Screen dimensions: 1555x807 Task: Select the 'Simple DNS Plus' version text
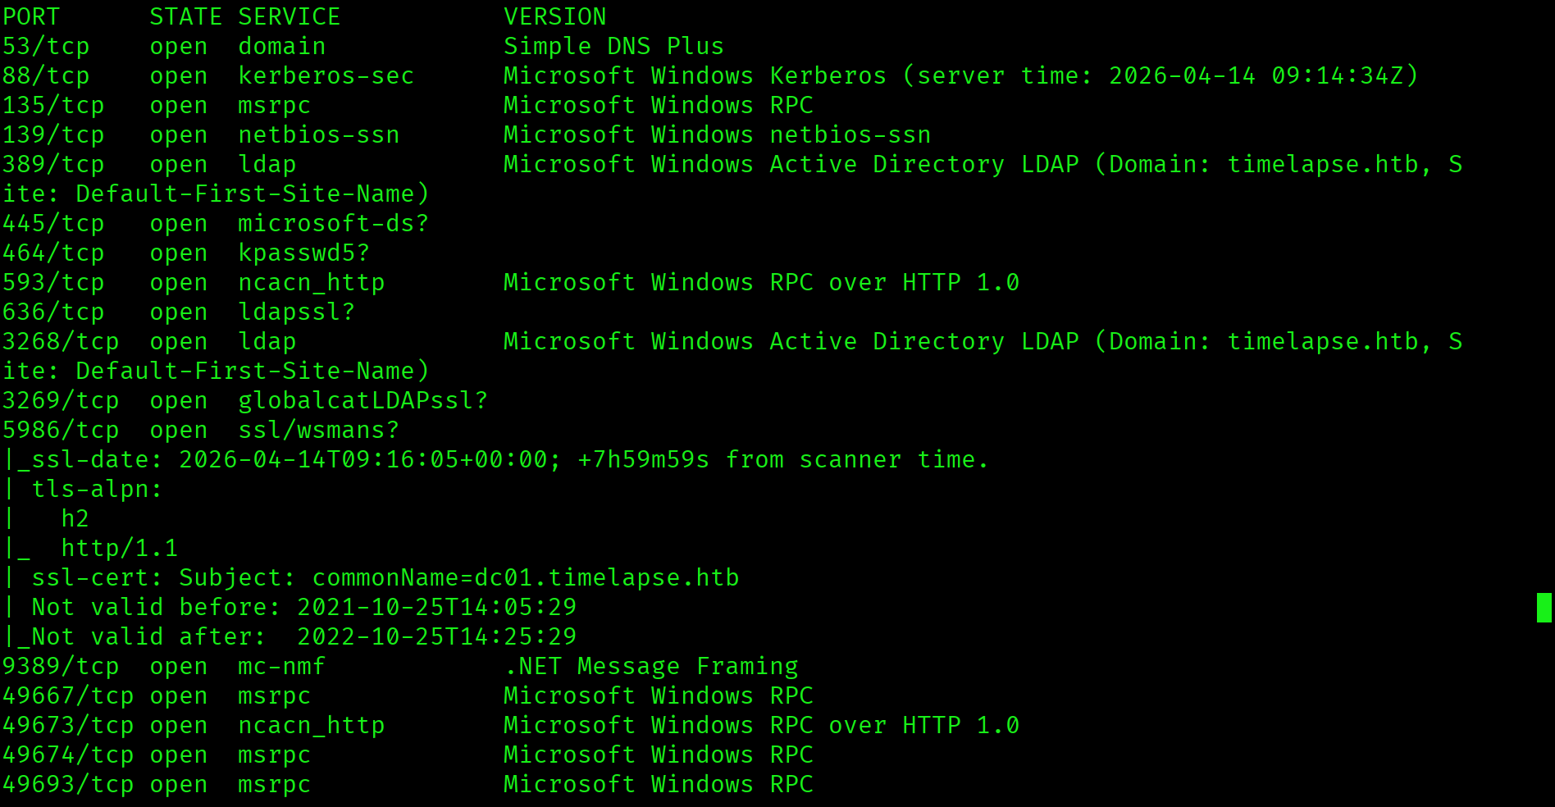[x=613, y=46]
